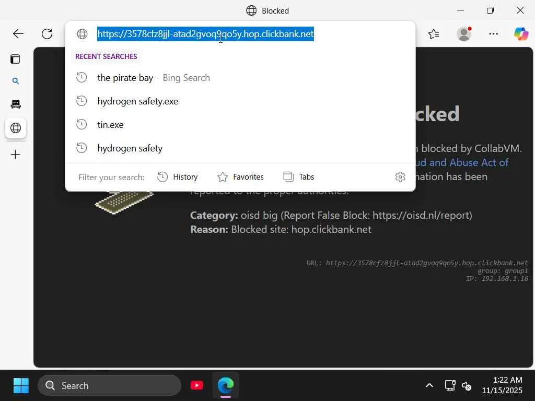This screenshot has width=535, height=401.
Task: Add a new tab with plus icon
Action: [x=15, y=155]
